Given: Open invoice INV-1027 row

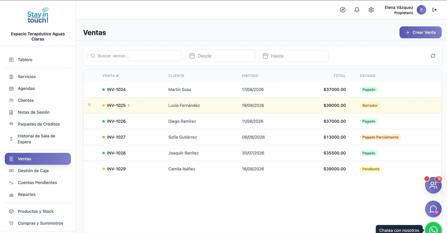Looking at the screenshot, I should 262,137.
